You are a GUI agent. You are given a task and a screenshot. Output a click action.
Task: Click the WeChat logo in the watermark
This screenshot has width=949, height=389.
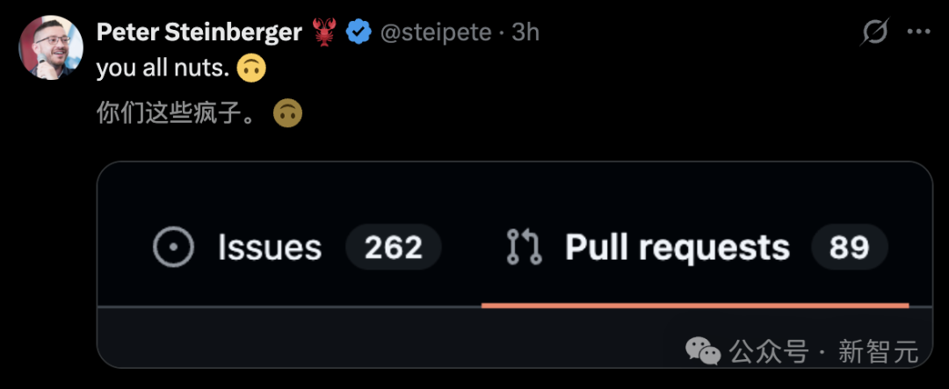coord(706,353)
